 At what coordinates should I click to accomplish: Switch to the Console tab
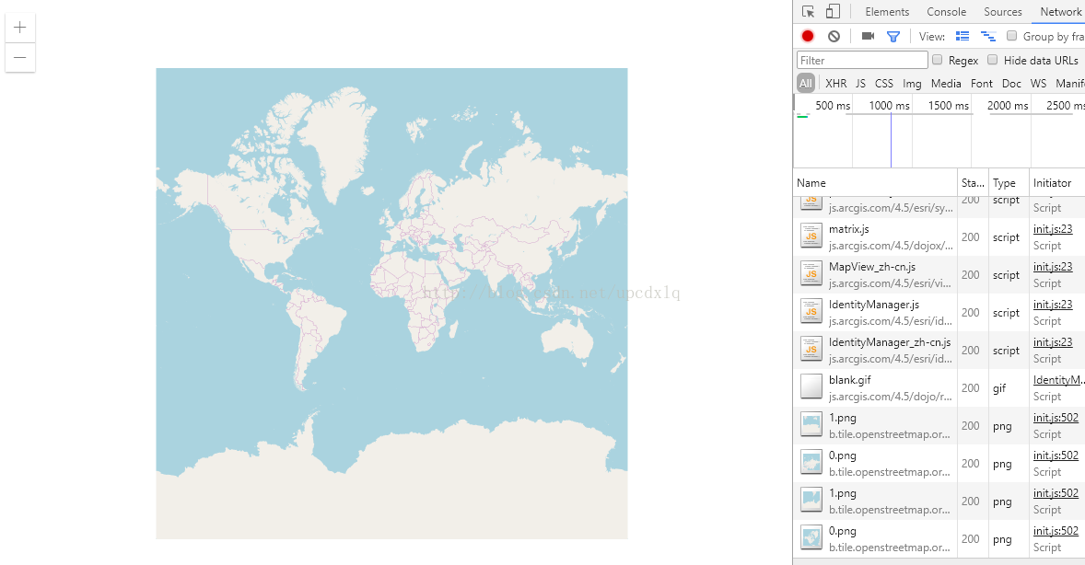click(946, 12)
